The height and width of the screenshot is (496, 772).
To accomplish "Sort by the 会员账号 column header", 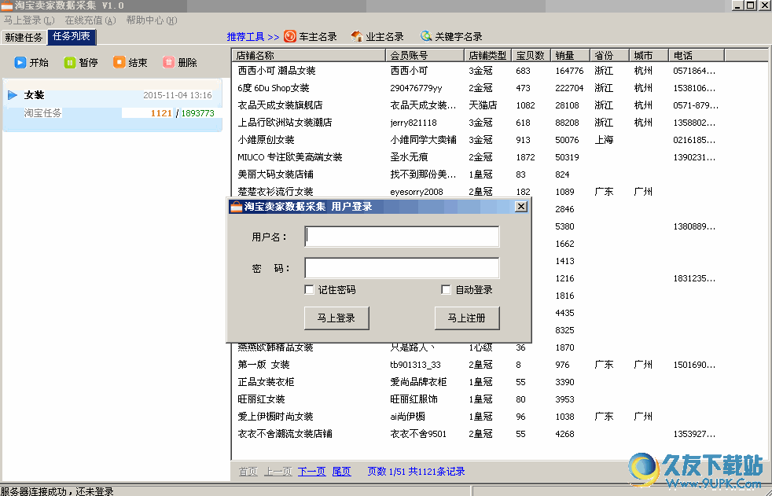I will pyautogui.click(x=425, y=55).
